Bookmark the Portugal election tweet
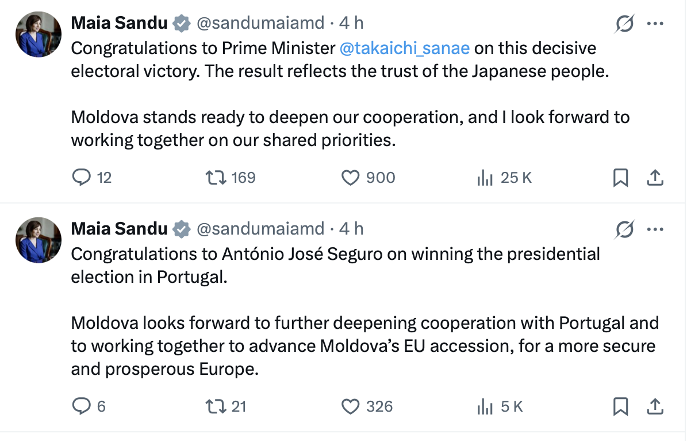Image resolution: width=687 pixels, height=441 pixels. coord(620,407)
